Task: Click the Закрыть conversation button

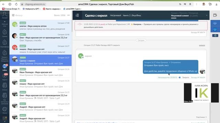Action: click(186, 78)
